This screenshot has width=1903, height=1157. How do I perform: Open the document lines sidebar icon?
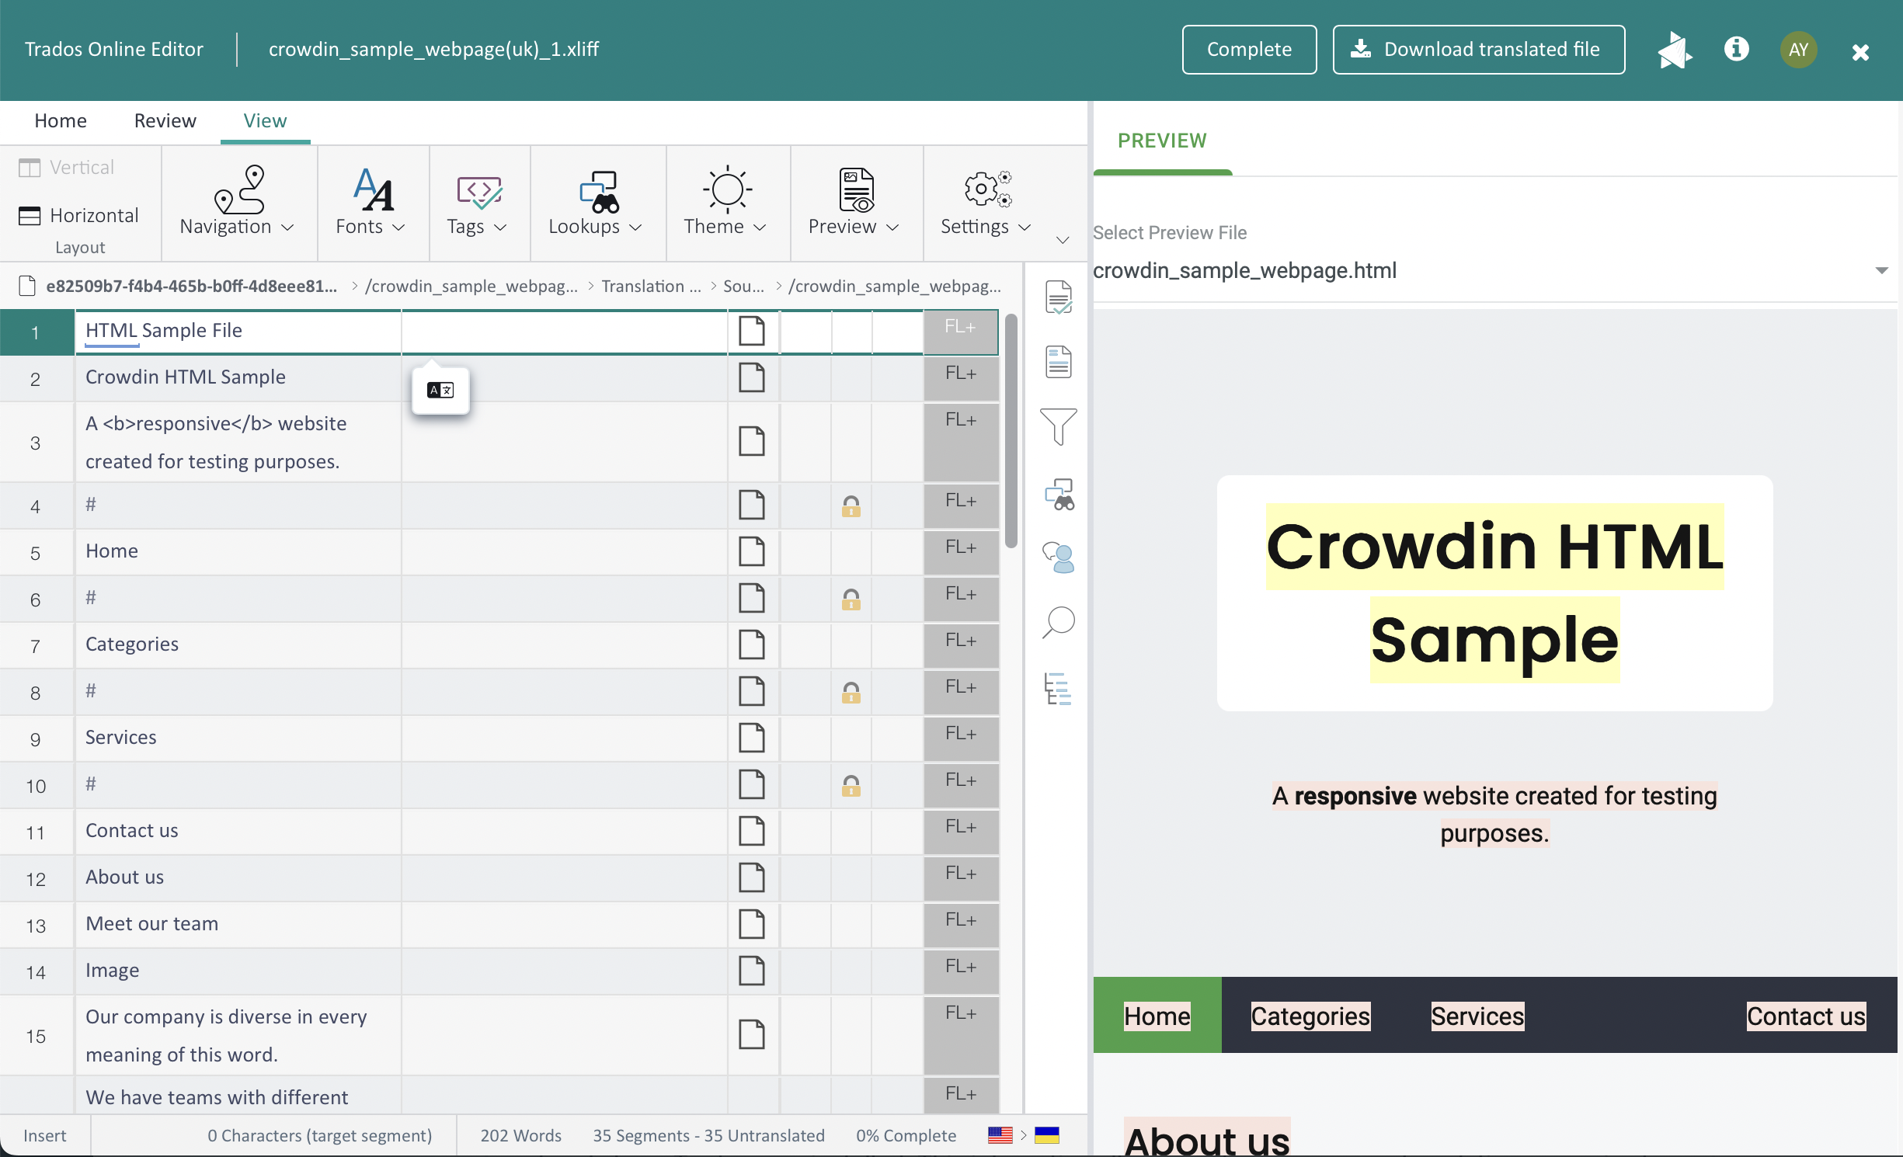(x=1058, y=362)
